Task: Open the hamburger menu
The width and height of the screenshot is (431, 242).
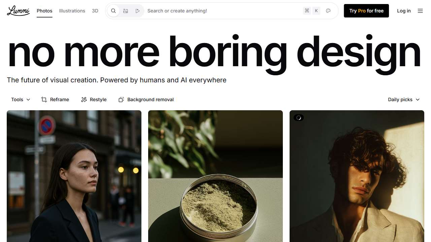Action: click(x=420, y=11)
